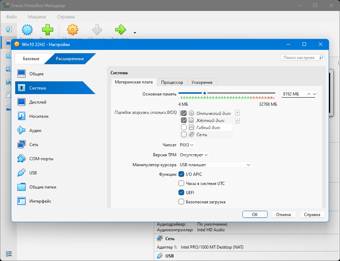Click the Сеть section icon in details pane
Screen dimensions: 340x261
pyautogui.click(x=160, y=238)
